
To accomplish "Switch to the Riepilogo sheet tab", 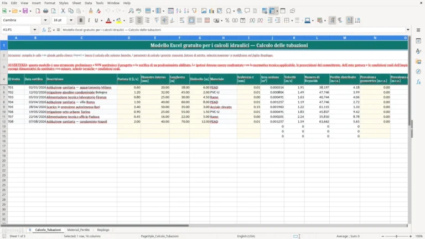I will [103, 230].
